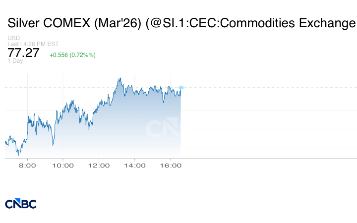Viewport: 357px width, 223px height.
Task: Click the CNBC logo at bottom-left
Action: 20,204
